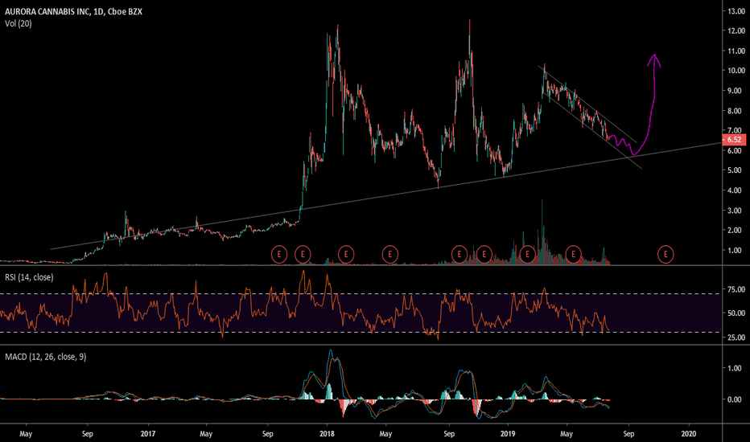Click the 0.00 MACD axis label
This screenshot has height=442, width=750.
[734, 399]
